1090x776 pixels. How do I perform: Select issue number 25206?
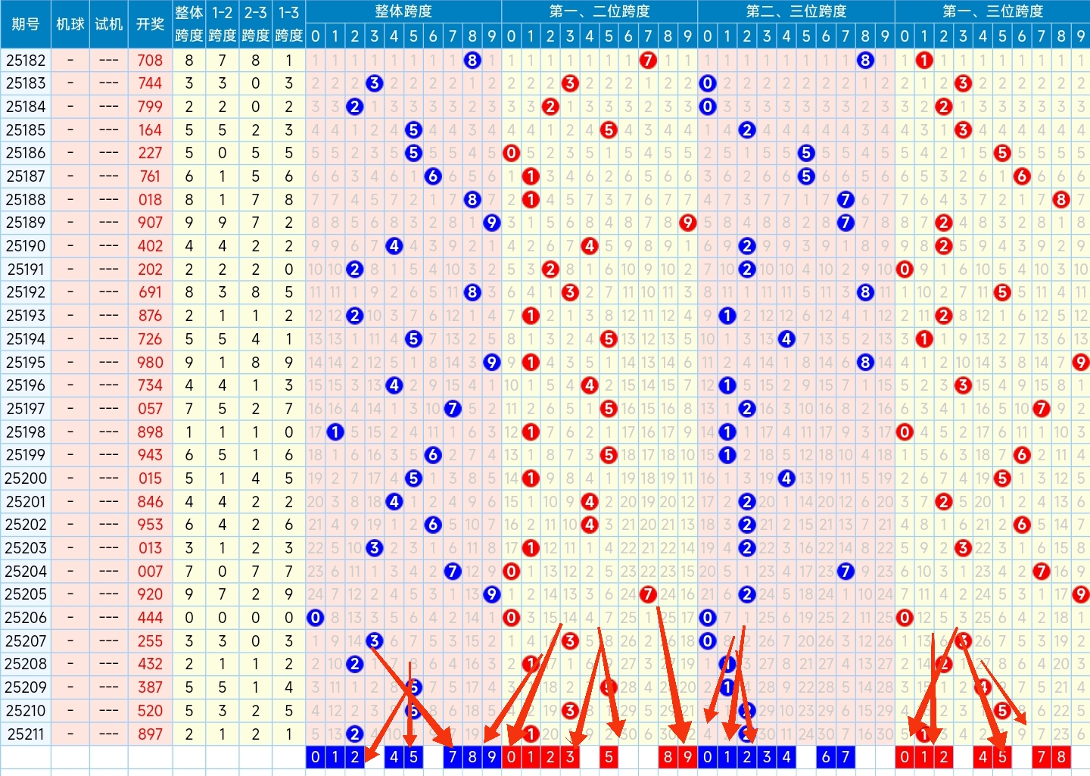click(26, 618)
